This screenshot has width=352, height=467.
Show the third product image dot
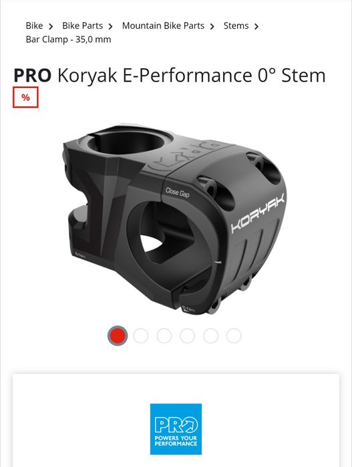(164, 335)
